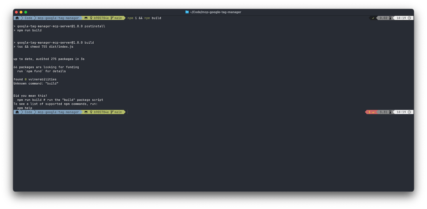Click the clock icon on the 3.31 status line
This screenshot has width=427, height=209.
409,112
